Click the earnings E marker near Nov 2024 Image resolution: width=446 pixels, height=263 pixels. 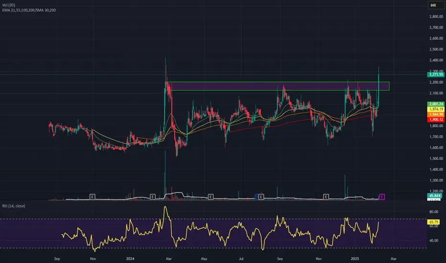tap(326, 197)
